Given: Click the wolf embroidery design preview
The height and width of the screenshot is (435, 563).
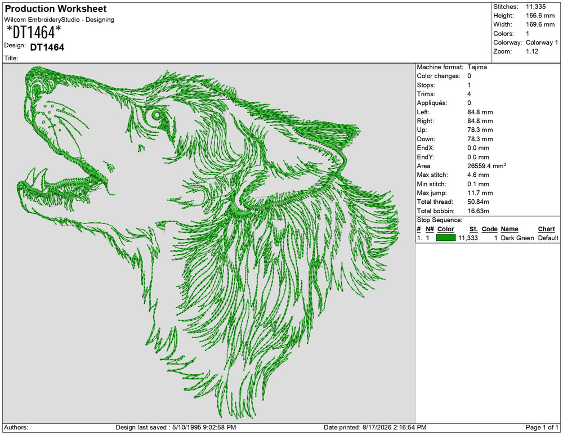Looking at the screenshot, I should click(208, 243).
